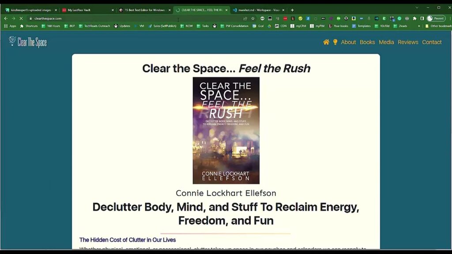
Task: Stop page loading with the X button
Action: (x=21, y=19)
